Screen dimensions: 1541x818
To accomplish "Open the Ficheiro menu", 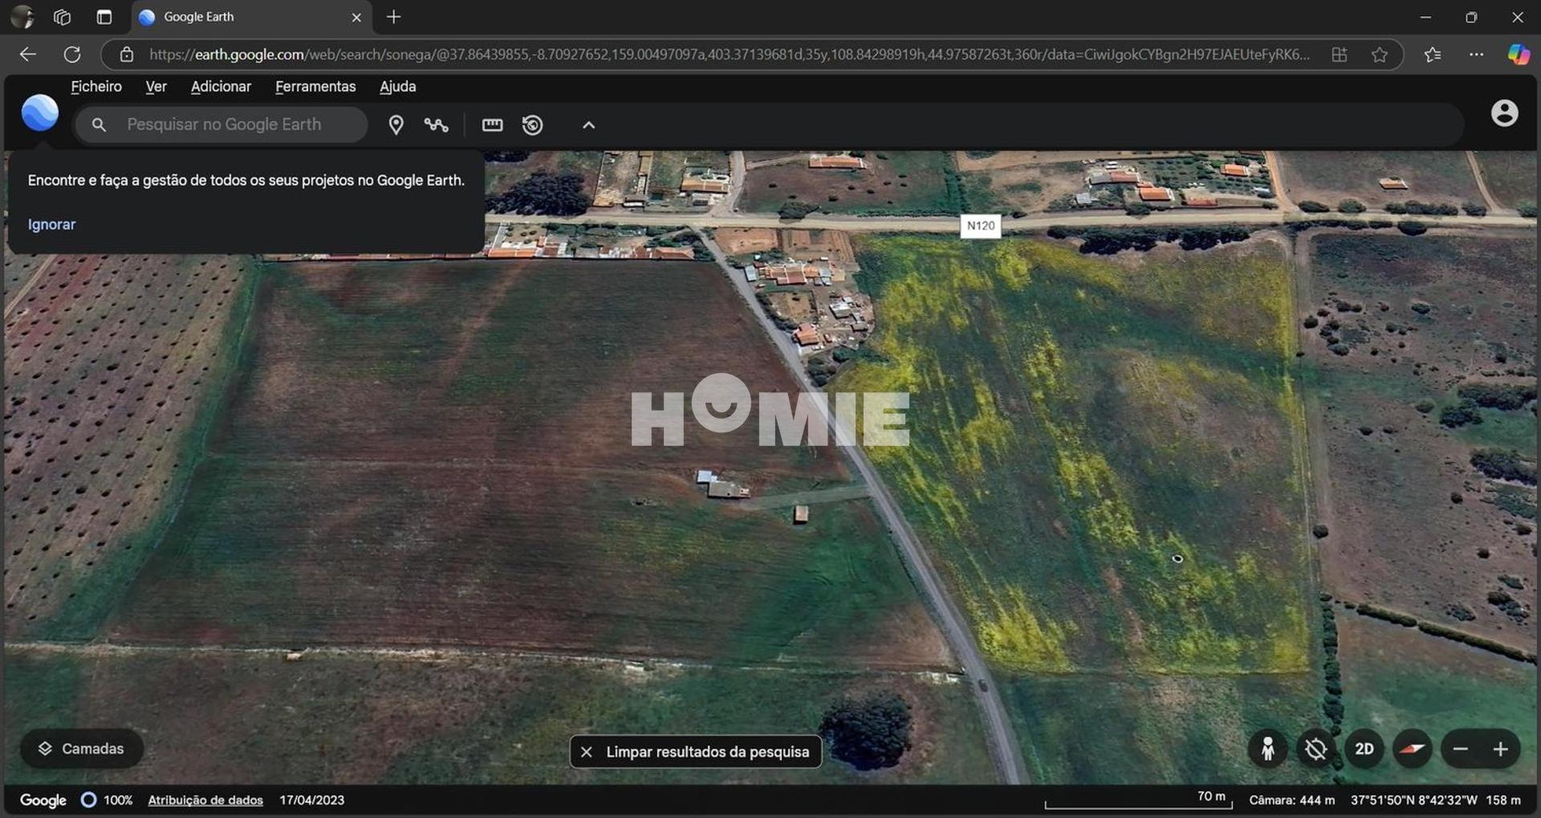I will pyautogui.click(x=96, y=87).
